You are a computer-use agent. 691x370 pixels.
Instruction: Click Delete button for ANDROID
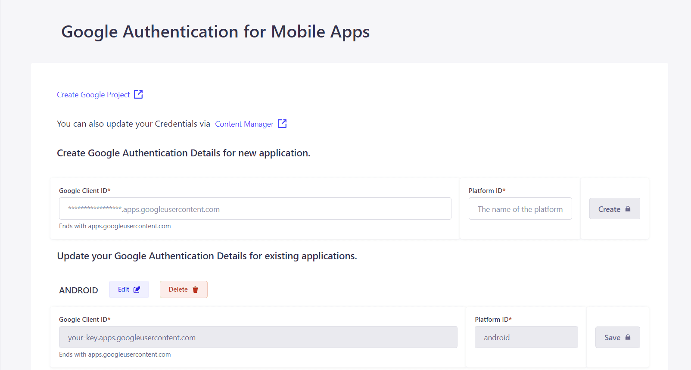[x=184, y=289]
